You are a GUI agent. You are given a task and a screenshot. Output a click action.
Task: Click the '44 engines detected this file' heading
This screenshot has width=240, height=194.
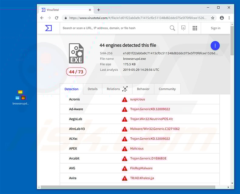[x=128, y=45]
